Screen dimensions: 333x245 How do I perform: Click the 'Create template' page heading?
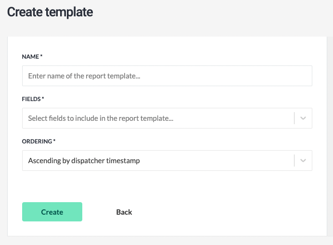[50, 12]
